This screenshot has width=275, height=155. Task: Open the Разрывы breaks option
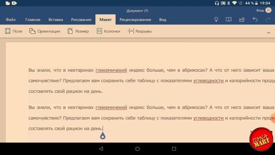click(140, 31)
